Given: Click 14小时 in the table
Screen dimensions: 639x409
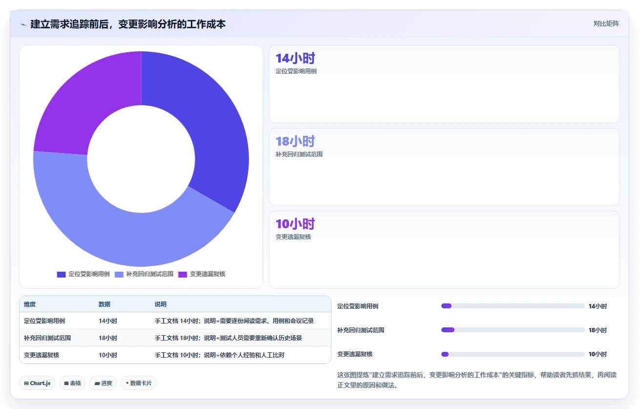Looking at the screenshot, I should coord(108,321).
